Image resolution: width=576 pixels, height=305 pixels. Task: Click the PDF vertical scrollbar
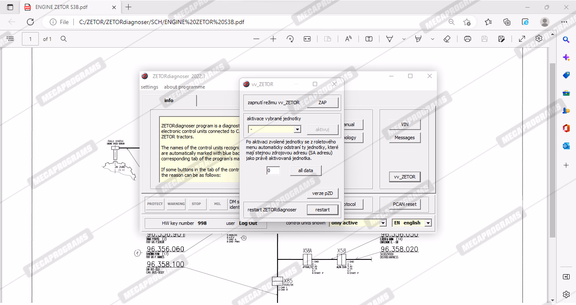tap(553, 150)
